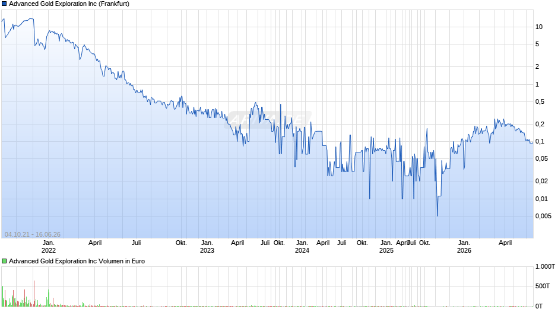Image resolution: width=558 pixels, height=312 pixels.
Task: Click the 'Jan. 2025' x-axis label
Action: coord(386,247)
